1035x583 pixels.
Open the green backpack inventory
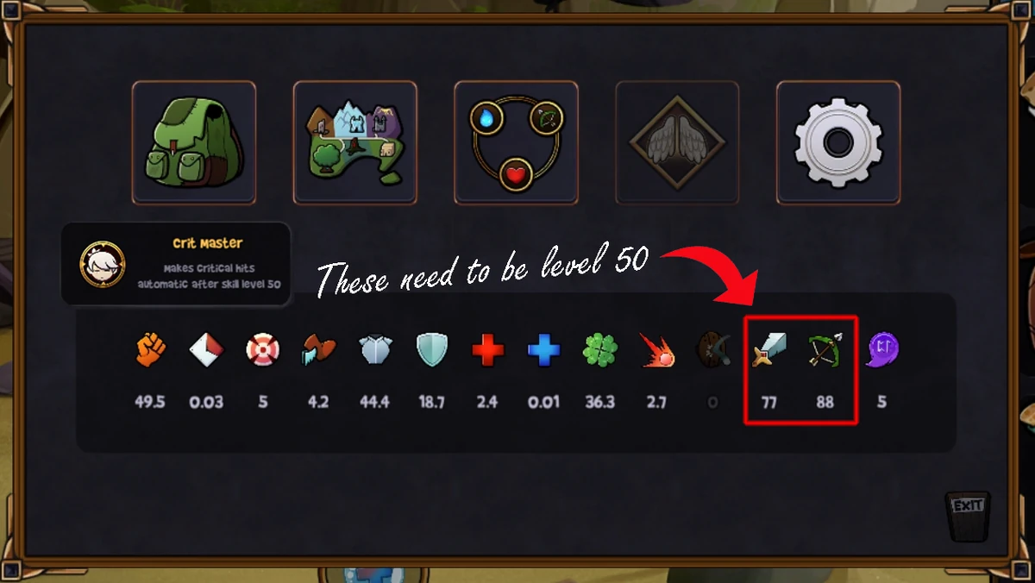(194, 143)
